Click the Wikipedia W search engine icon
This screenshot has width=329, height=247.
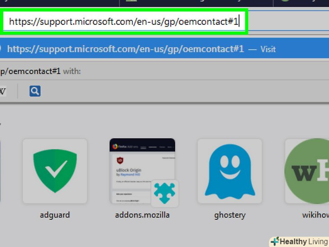3,91
